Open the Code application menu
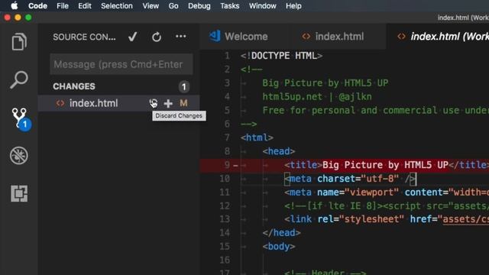 (x=37, y=5)
